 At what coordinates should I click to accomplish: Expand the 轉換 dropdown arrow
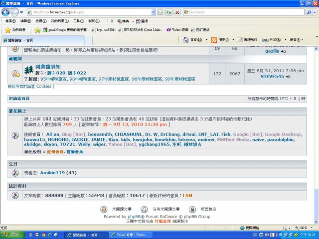pyautogui.click(x=133, y=21)
